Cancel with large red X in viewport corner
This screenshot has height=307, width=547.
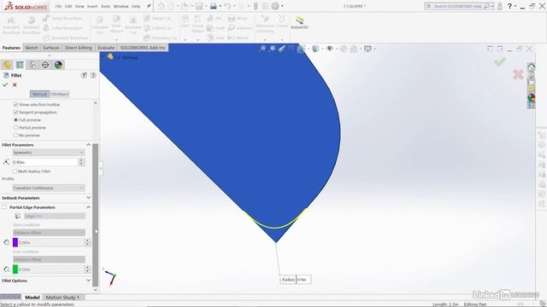coord(518,74)
